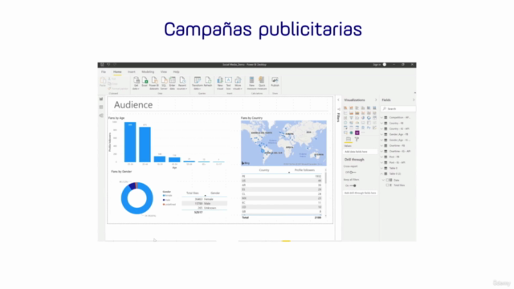Save the file using title bar icon

[102, 64]
